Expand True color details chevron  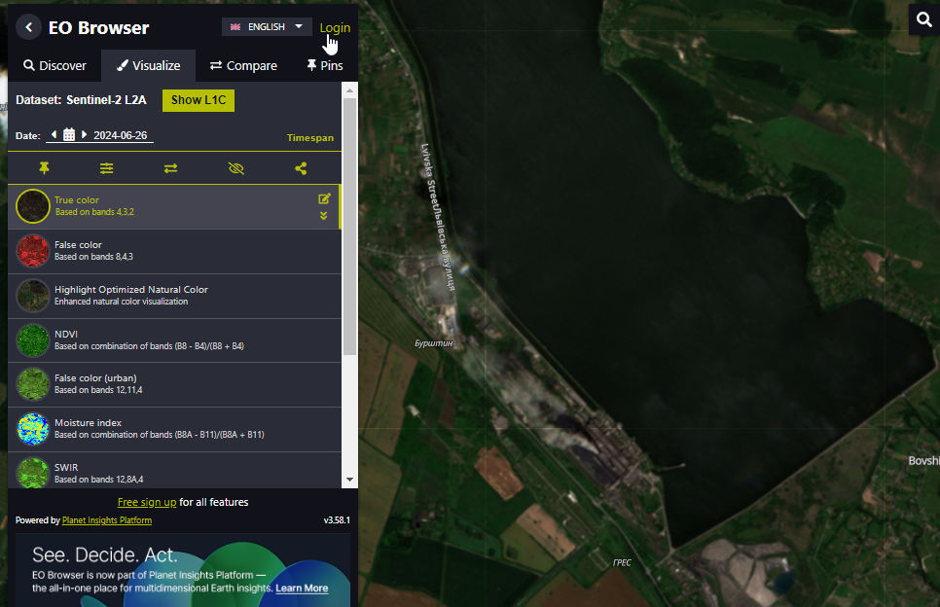coord(324,216)
